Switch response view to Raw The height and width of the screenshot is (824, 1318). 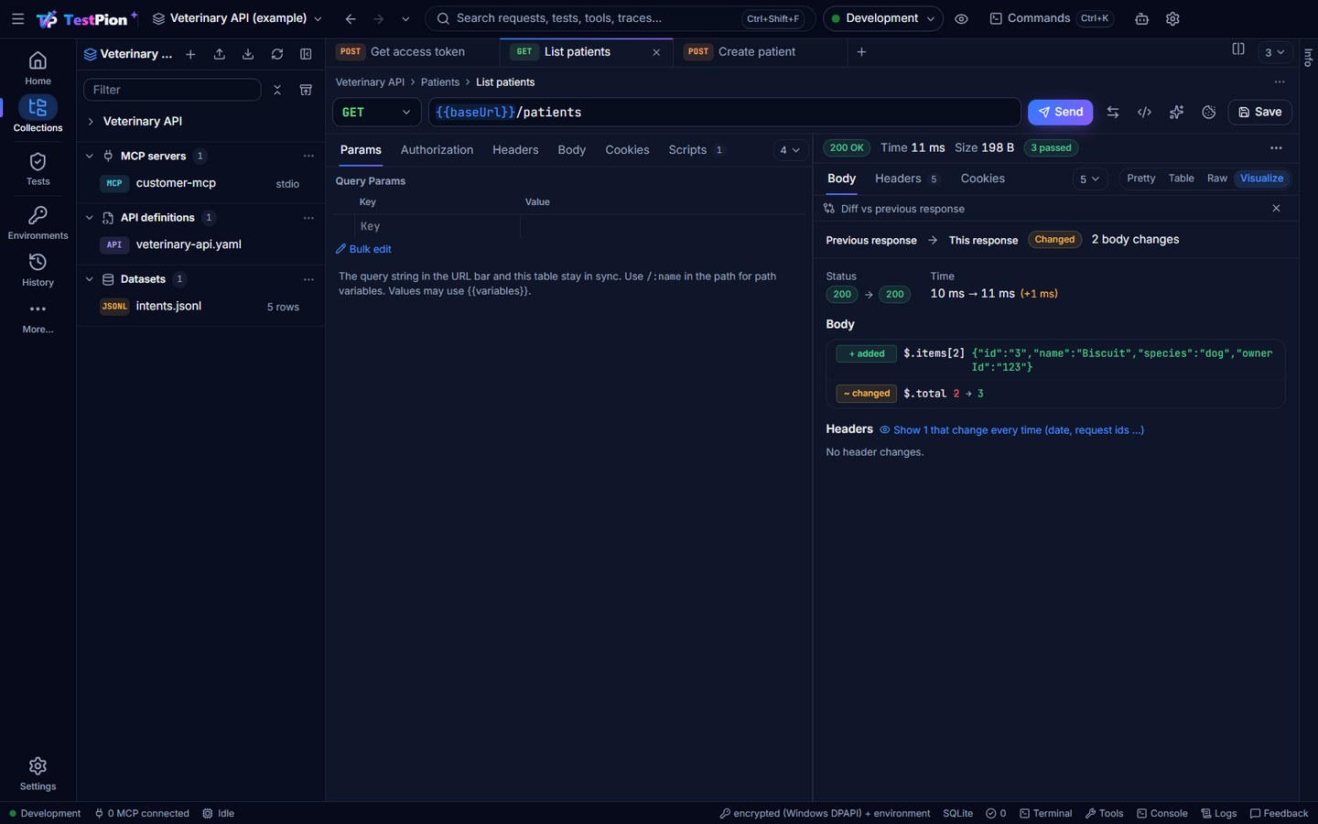(x=1216, y=179)
